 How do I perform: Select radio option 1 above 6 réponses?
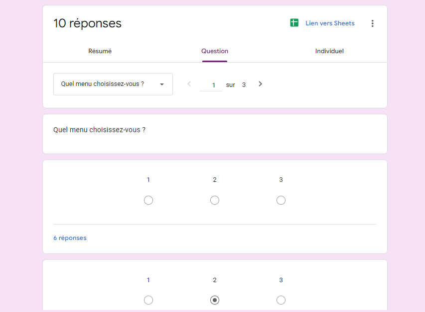[148, 200]
